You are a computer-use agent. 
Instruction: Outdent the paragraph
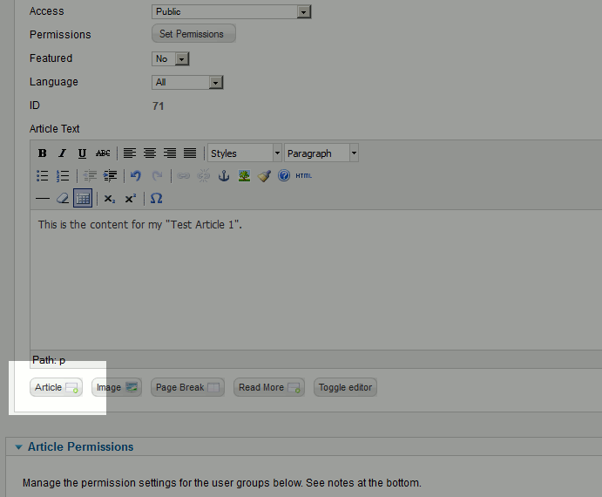[x=90, y=175]
